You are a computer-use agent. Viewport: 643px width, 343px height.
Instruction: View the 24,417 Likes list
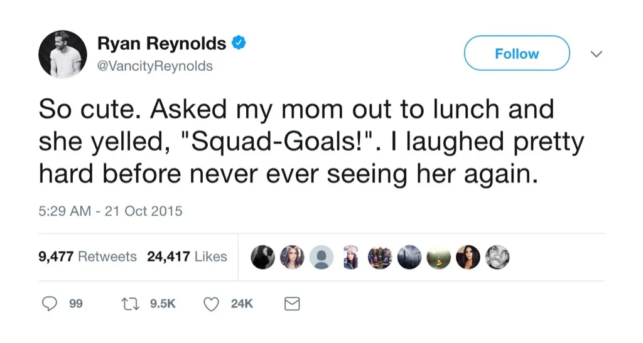(186, 256)
